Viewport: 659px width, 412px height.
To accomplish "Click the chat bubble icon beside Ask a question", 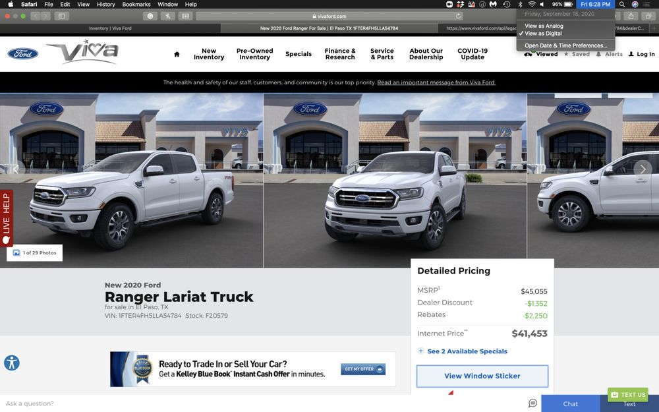I will 532,403.
